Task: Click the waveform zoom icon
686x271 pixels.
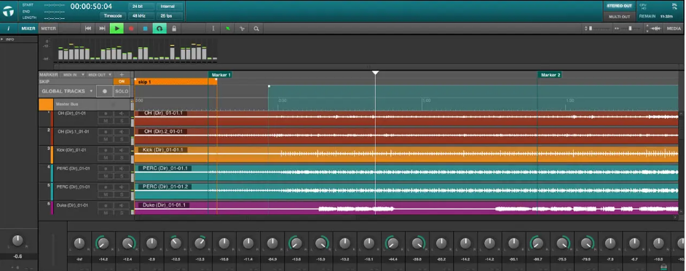Action: coord(656,28)
